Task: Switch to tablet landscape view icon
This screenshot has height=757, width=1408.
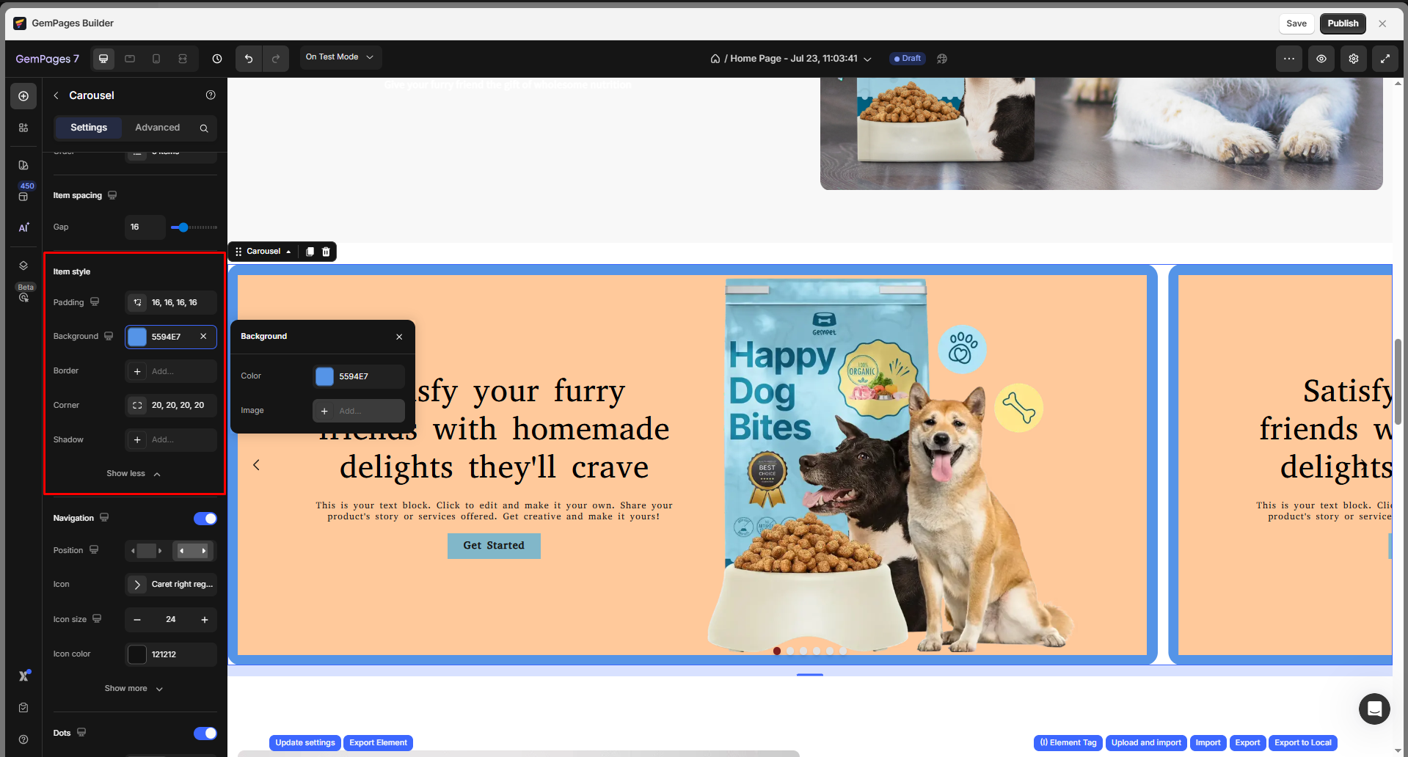Action: click(130, 59)
